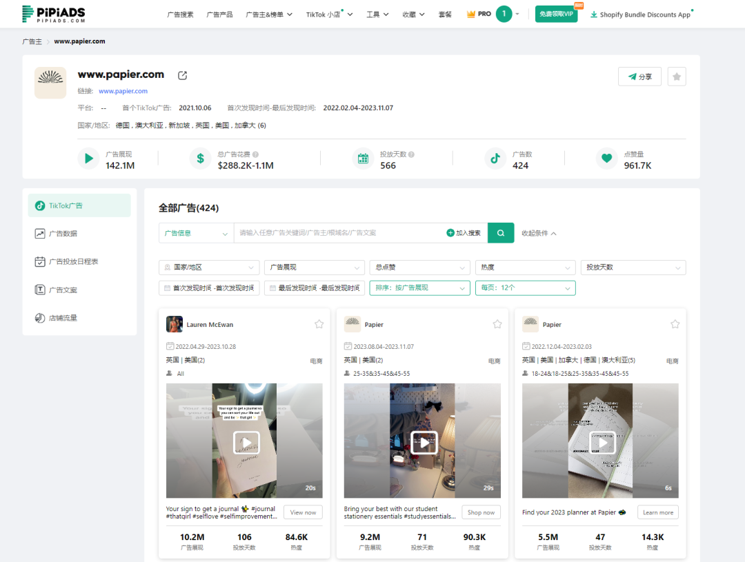Open the 总点赞 filter dropdown
Screen dimensions: 745x562
[420, 268]
